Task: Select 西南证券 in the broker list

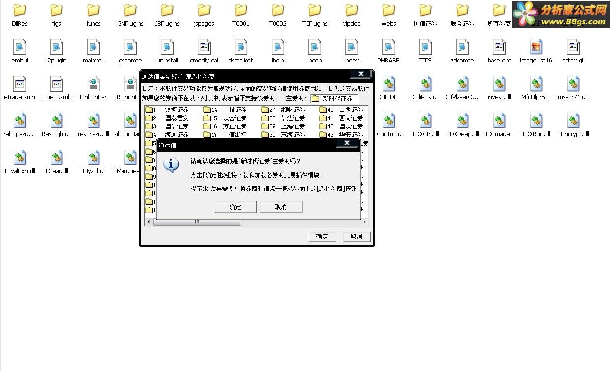Action: coord(351,118)
